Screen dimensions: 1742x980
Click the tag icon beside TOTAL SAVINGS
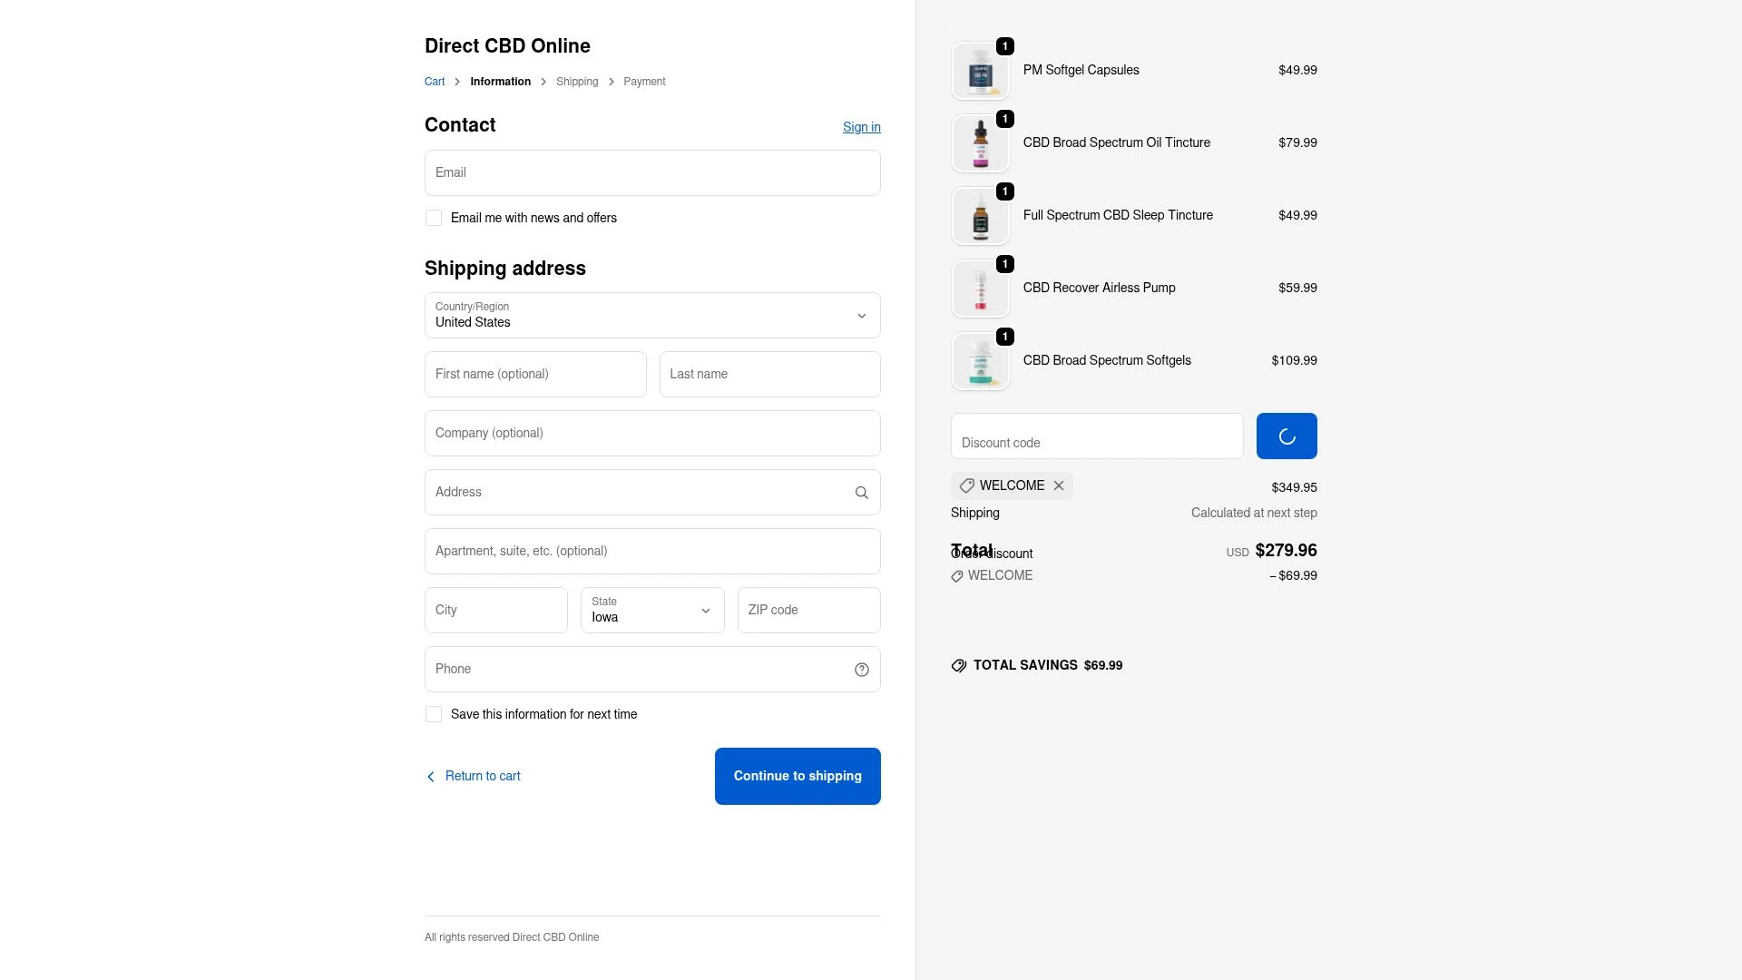959,665
